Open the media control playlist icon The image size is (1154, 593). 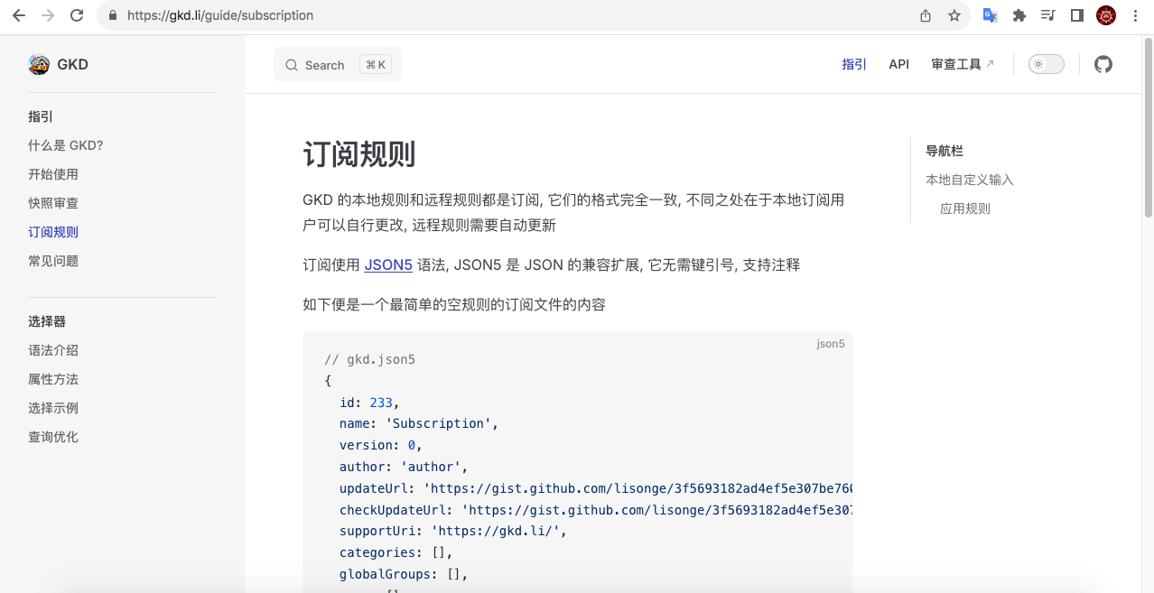pyautogui.click(x=1048, y=15)
